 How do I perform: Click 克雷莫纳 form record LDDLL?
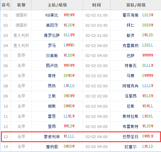click(148, 45)
